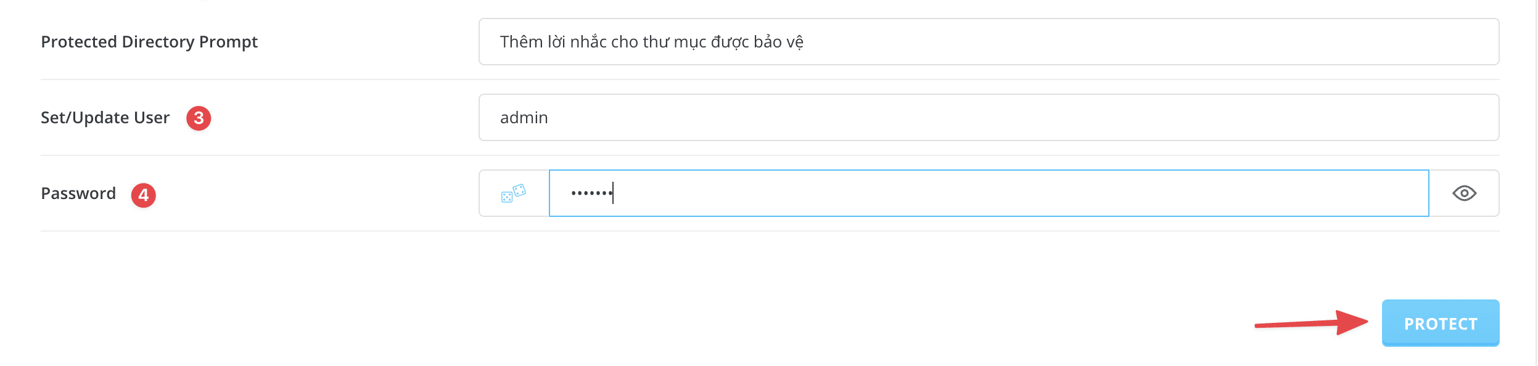The height and width of the screenshot is (366, 1538).
Task: Show the password using the eye icon
Action: [x=1464, y=193]
